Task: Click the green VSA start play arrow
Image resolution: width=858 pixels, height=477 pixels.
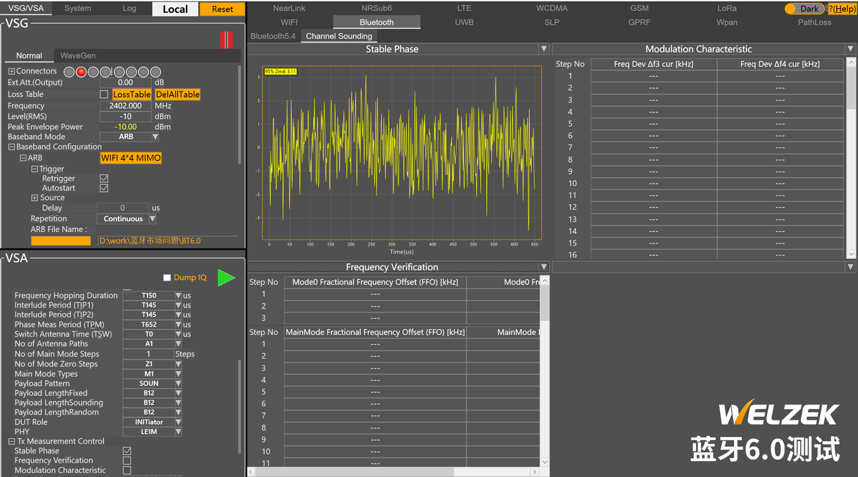Action: [x=226, y=278]
